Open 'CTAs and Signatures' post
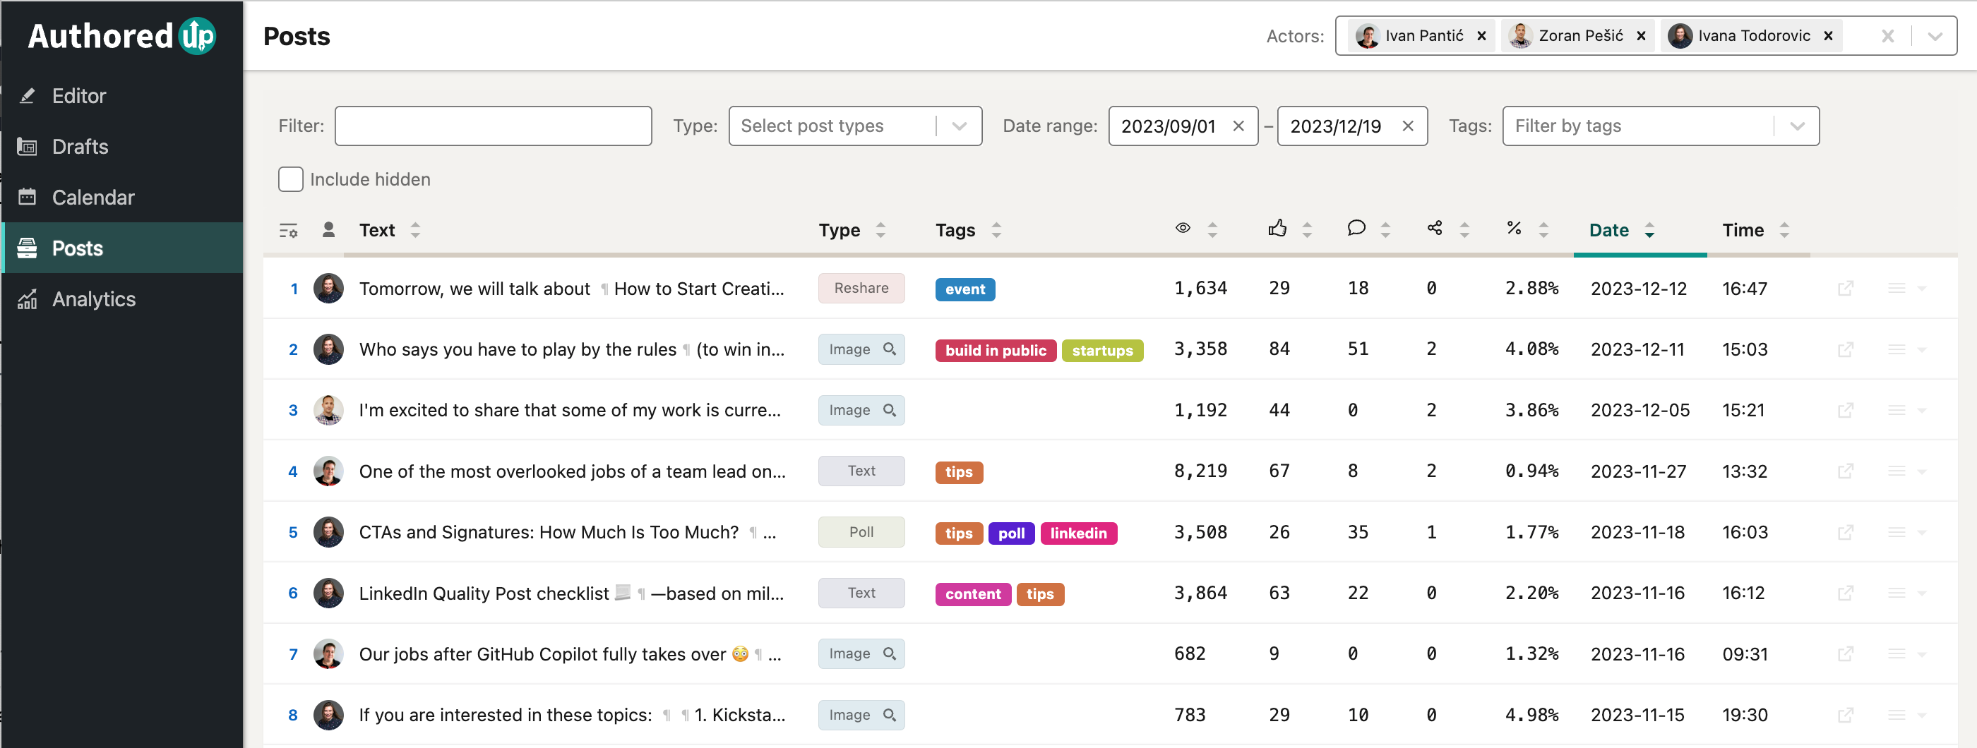This screenshot has width=1977, height=748. click(568, 533)
